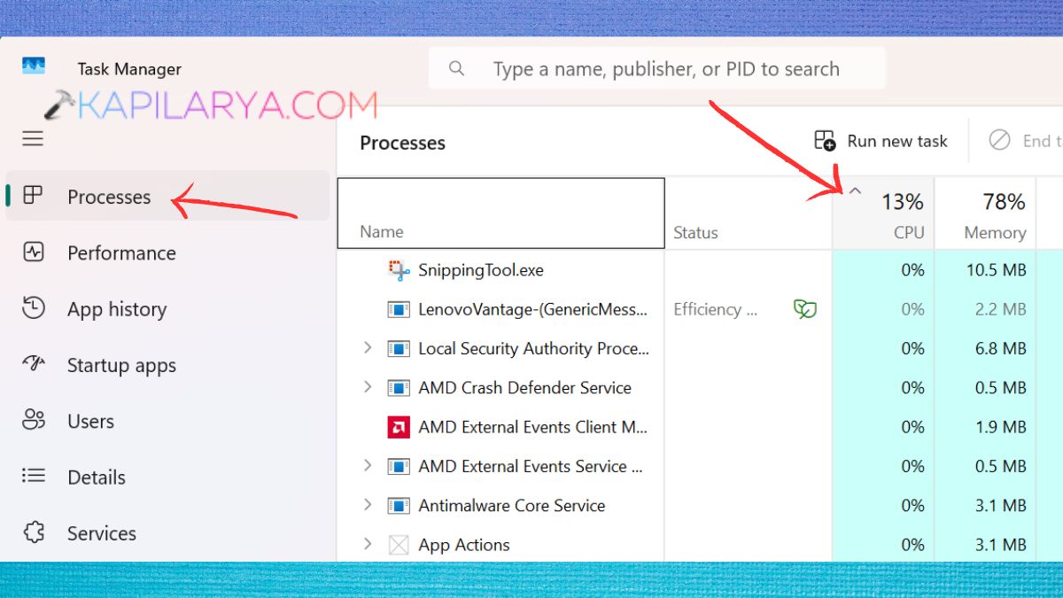The image size is (1063, 598).
Task: Switch to the Startup apps page
Action: tap(167, 364)
